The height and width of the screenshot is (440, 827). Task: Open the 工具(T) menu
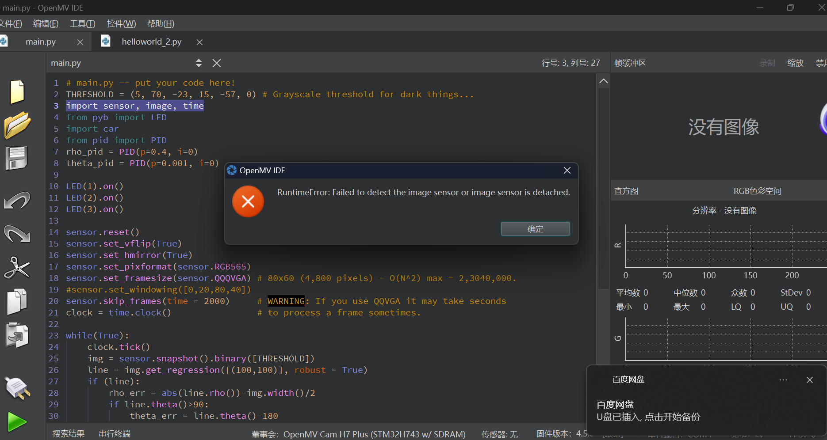pos(82,23)
